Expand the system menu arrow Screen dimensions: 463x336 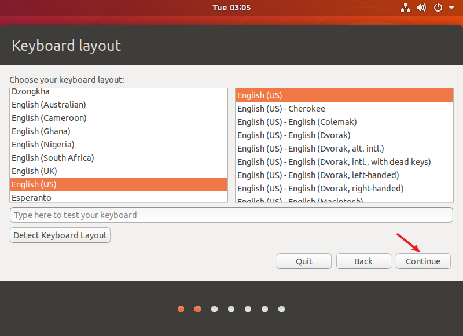(x=451, y=8)
